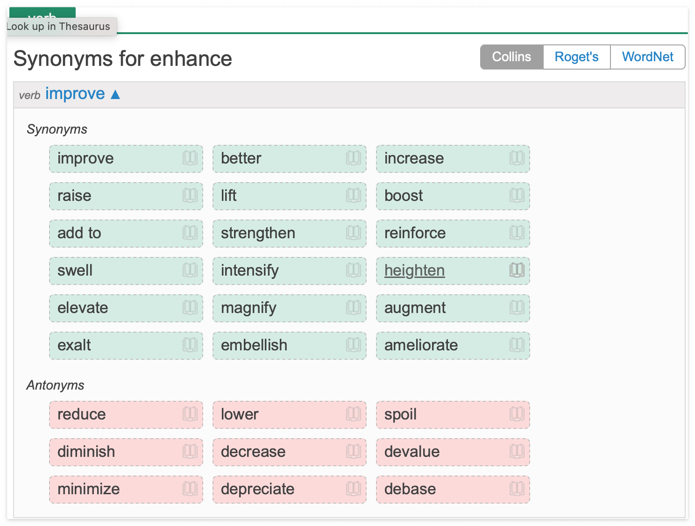
Task: Select the synonym "intensify"
Action: click(x=249, y=270)
